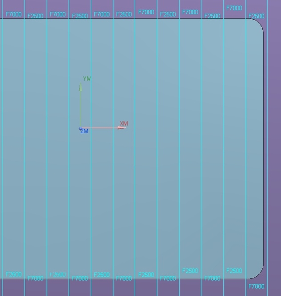Click the rightmost F7000 label in top row
The height and width of the screenshot is (296, 281).
click(234, 8)
